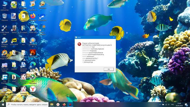
Task: Select the Paint.NET desktop shortcut
Action: (14, 17)
